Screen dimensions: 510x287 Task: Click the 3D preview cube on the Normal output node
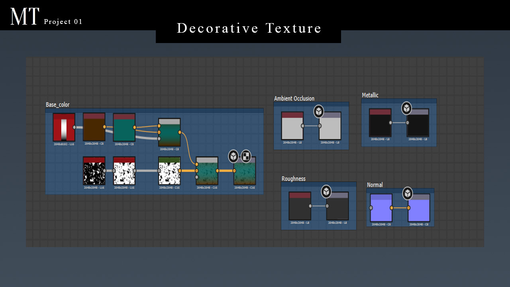[407, 193]
